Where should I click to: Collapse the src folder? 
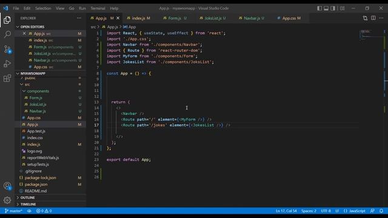[x=22, y=85]
